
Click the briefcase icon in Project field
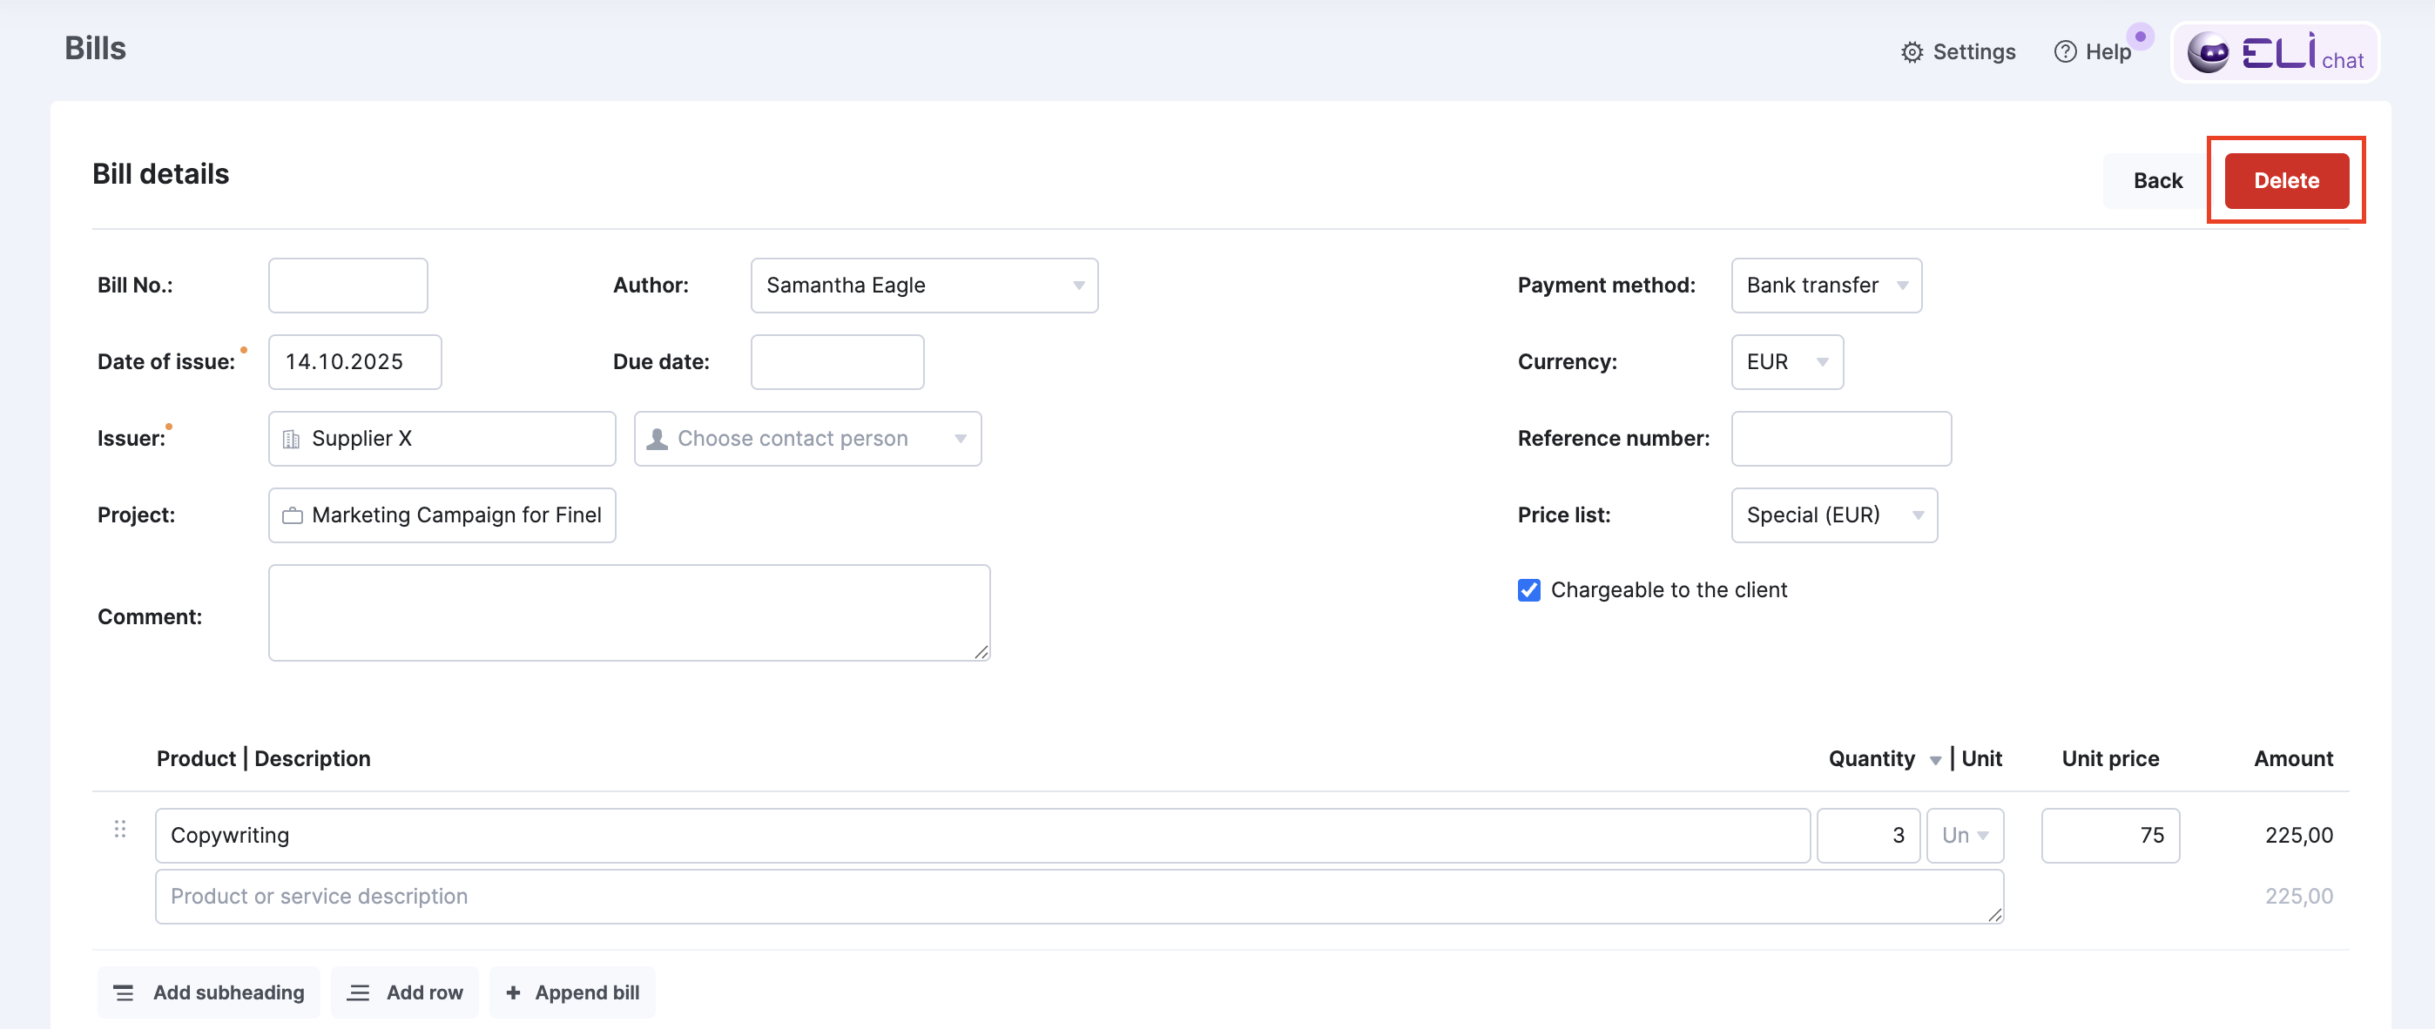(x=292, y=516)
